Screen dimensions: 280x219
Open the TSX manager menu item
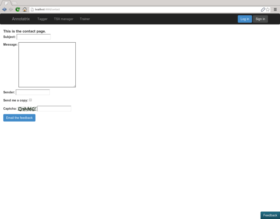click(64, 19)
